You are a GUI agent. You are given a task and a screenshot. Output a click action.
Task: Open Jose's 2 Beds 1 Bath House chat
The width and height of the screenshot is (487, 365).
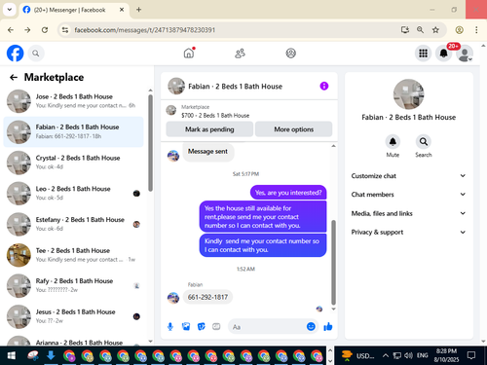pyautogui.click(x=73, y=101)
